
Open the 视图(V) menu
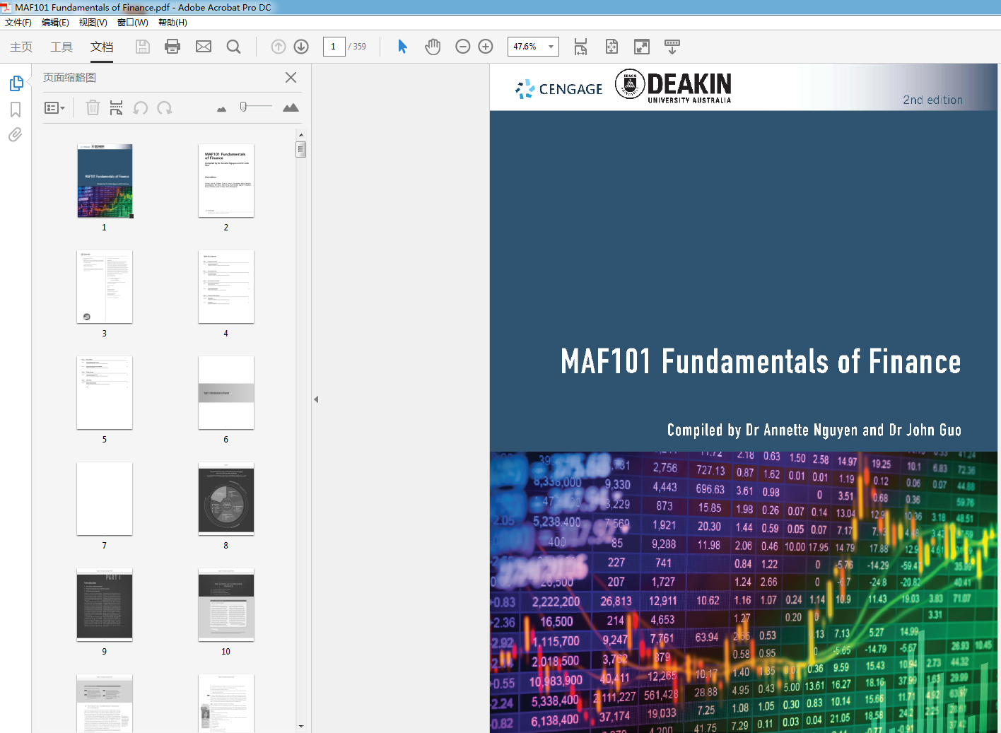point(93,23)
